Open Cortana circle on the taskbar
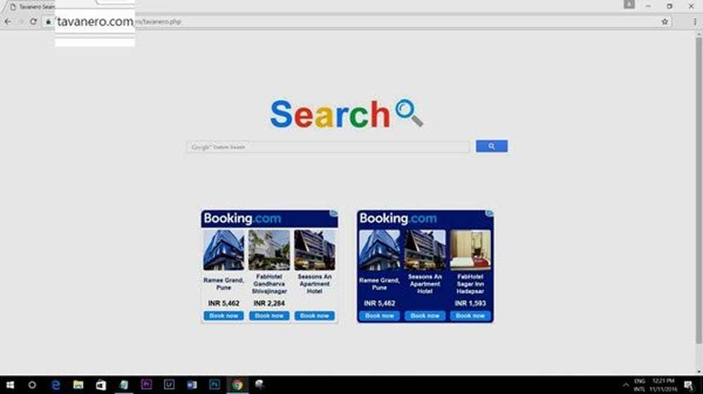This screenshot has width=703, height=394. pyautogui.click(x=32, y=385)
